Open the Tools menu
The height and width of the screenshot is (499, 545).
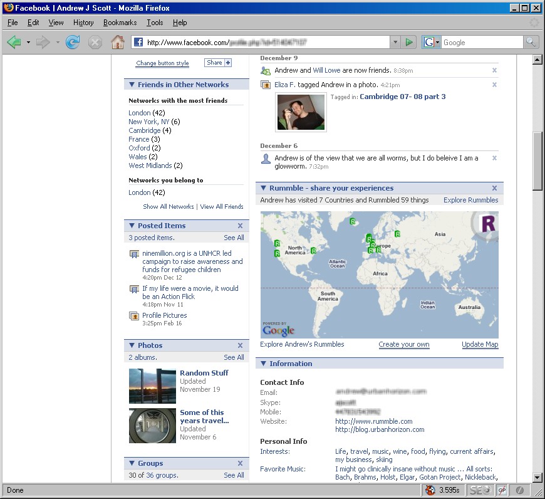pos(155,23)
